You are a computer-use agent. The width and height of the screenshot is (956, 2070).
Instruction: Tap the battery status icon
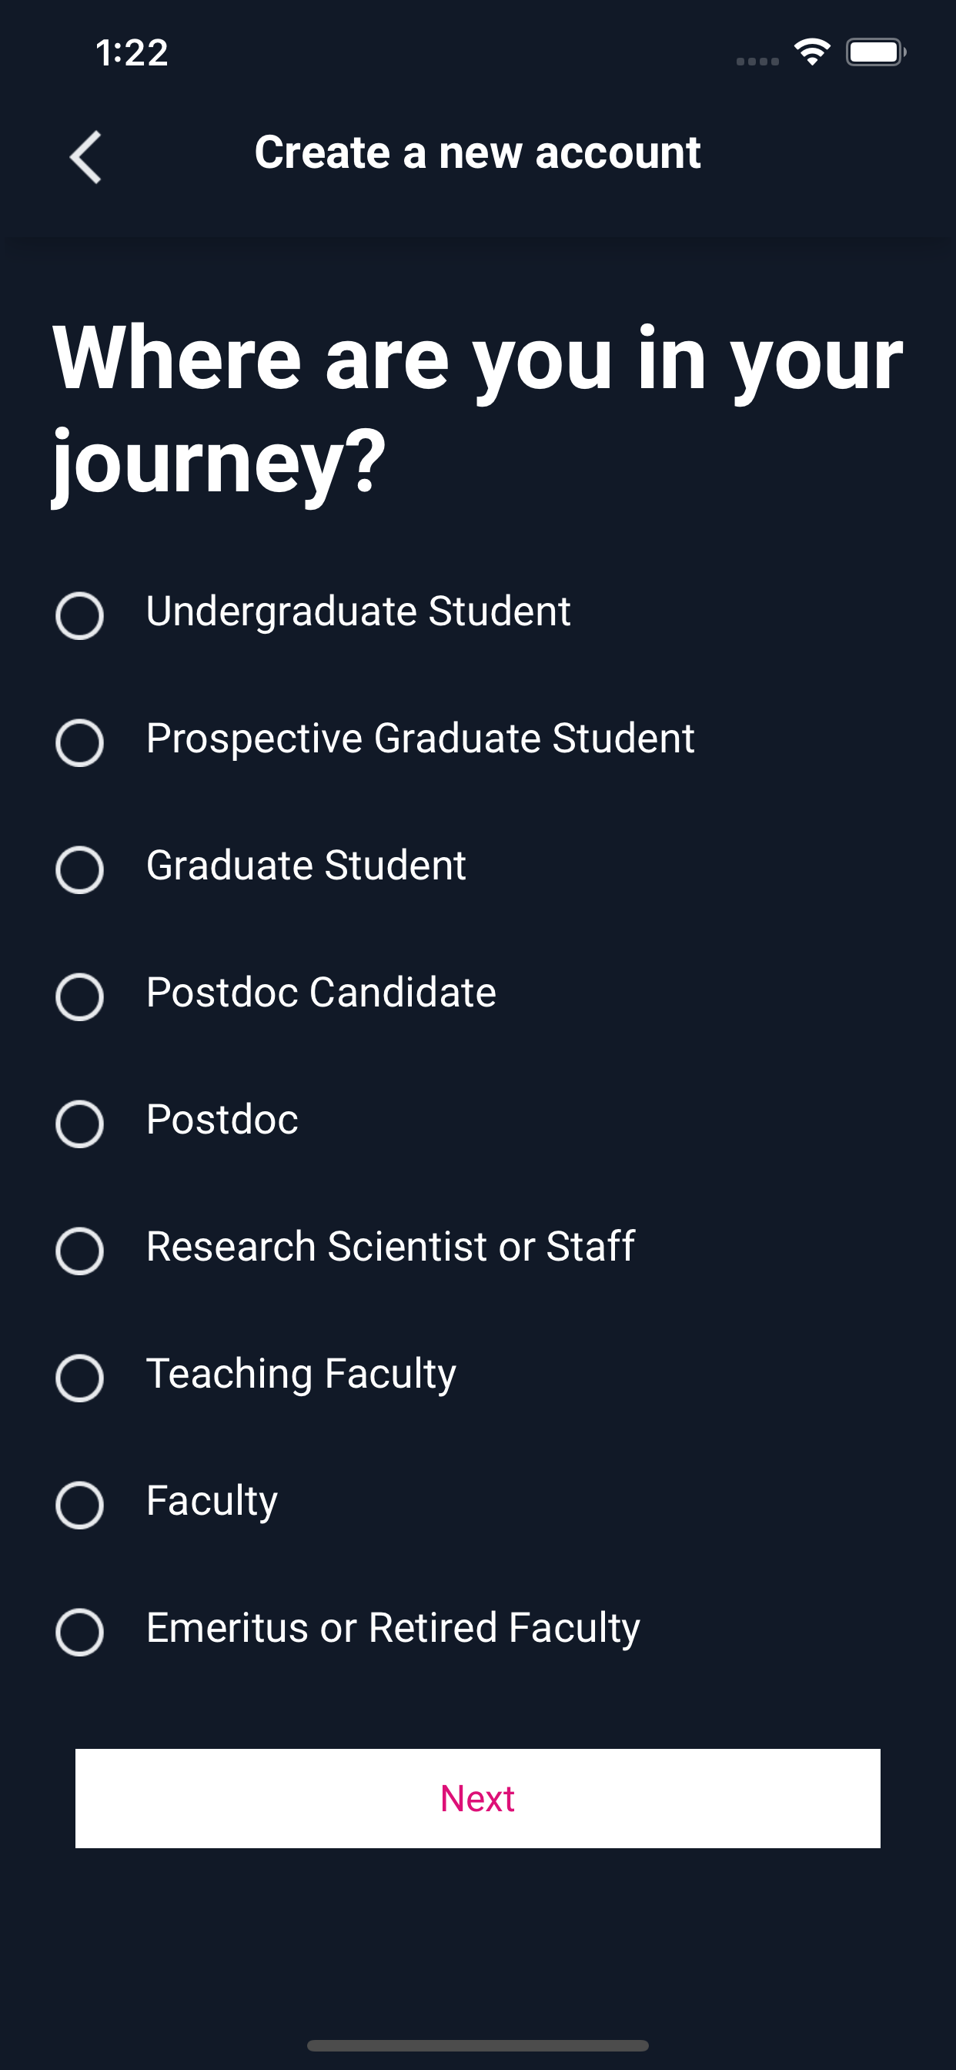click(x=876, y=52)
